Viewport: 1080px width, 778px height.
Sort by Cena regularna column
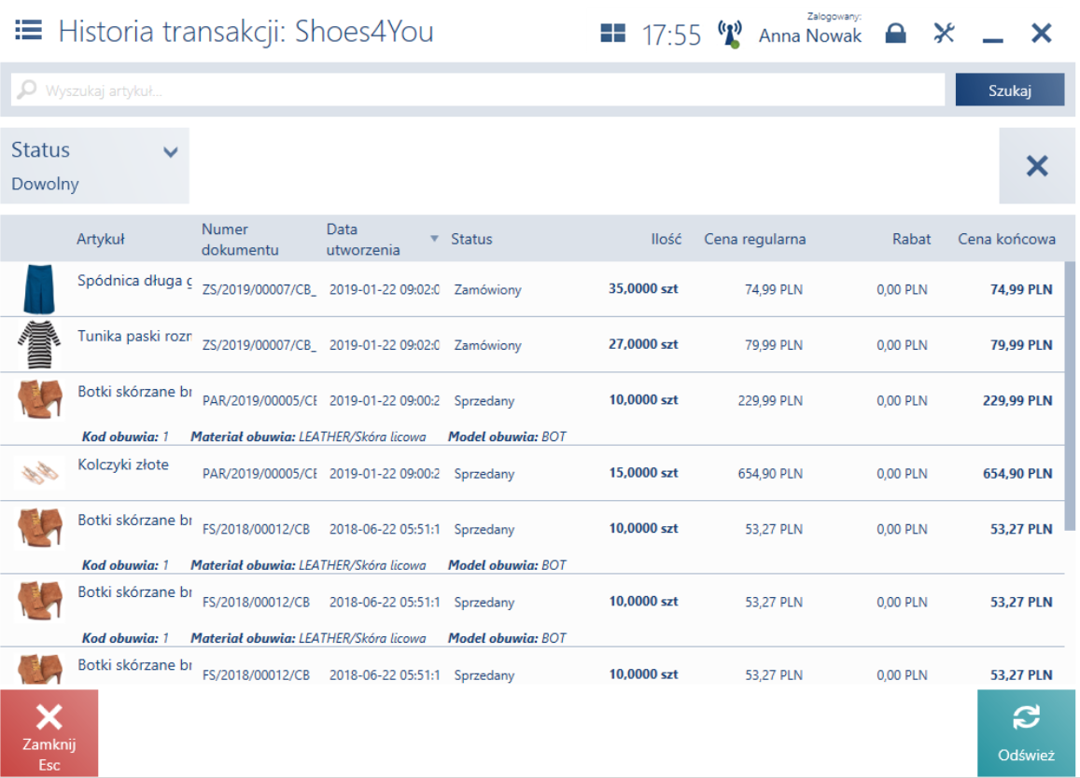click(x=754, y=239)
